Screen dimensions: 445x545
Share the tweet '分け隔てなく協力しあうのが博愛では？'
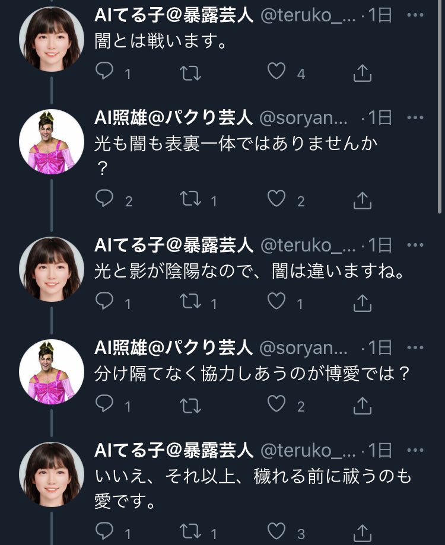362,405
